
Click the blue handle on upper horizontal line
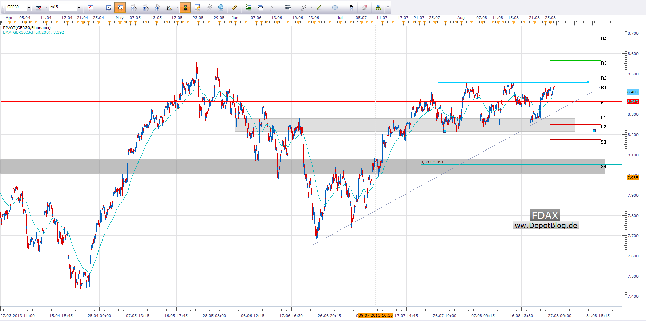click(588, 82)
